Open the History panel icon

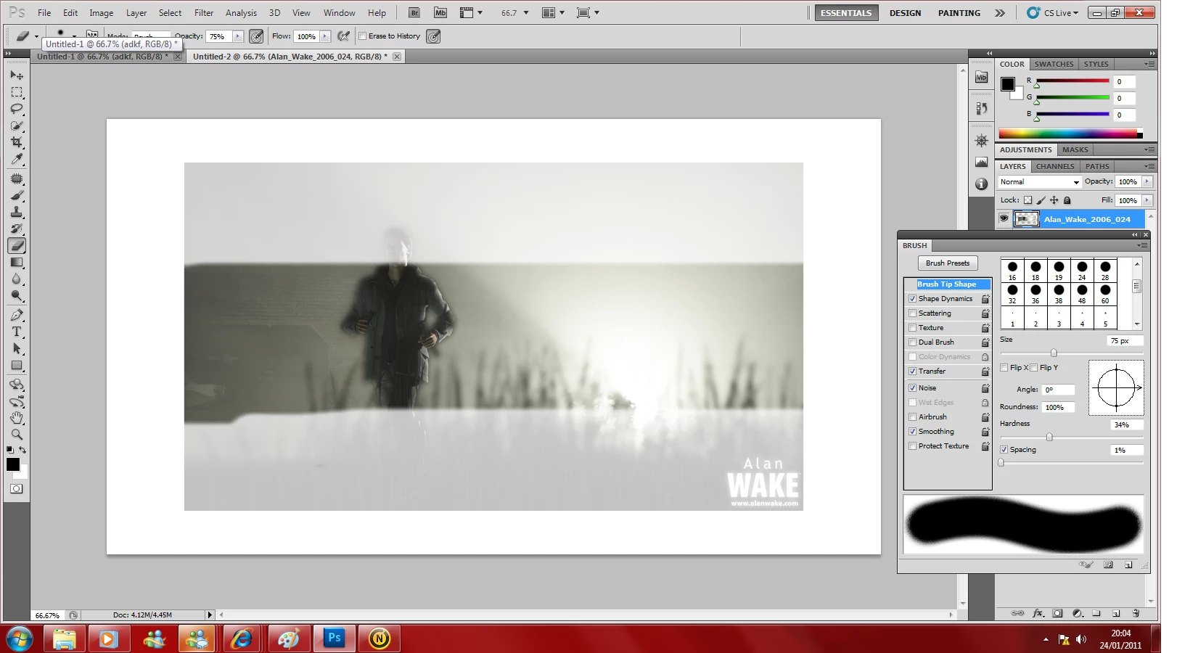tap(981, 108)
